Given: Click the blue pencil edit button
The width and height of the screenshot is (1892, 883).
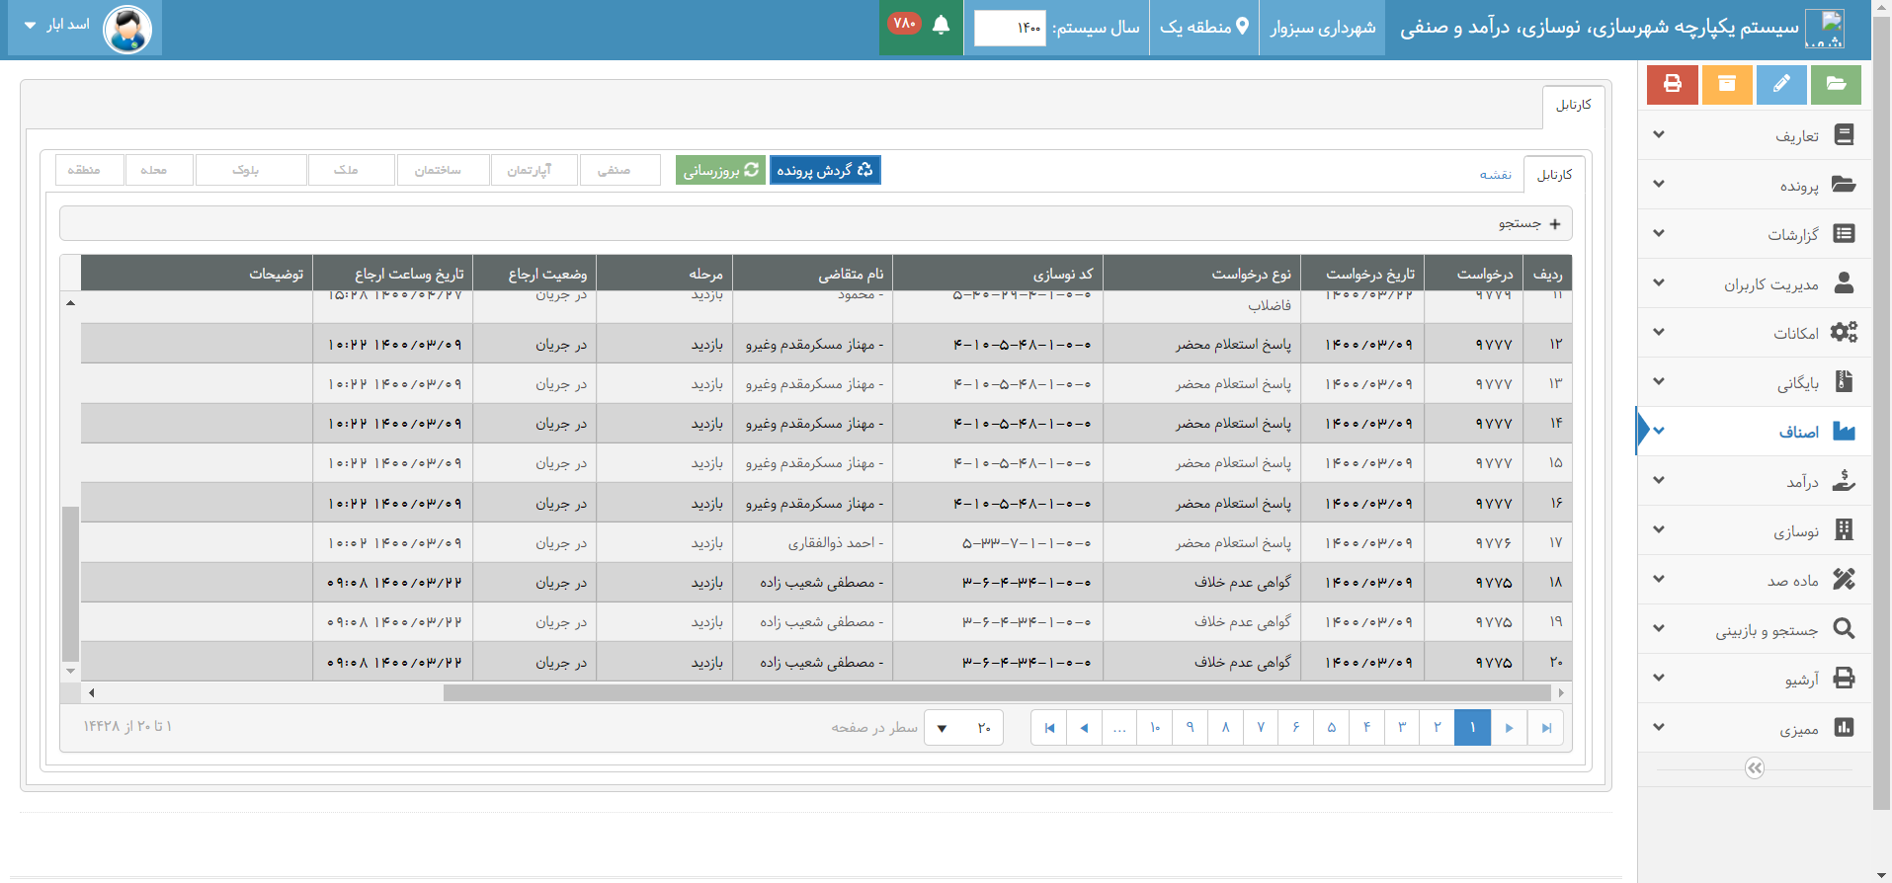Looking at the screenshot, I should click(x=1781, y=85).
